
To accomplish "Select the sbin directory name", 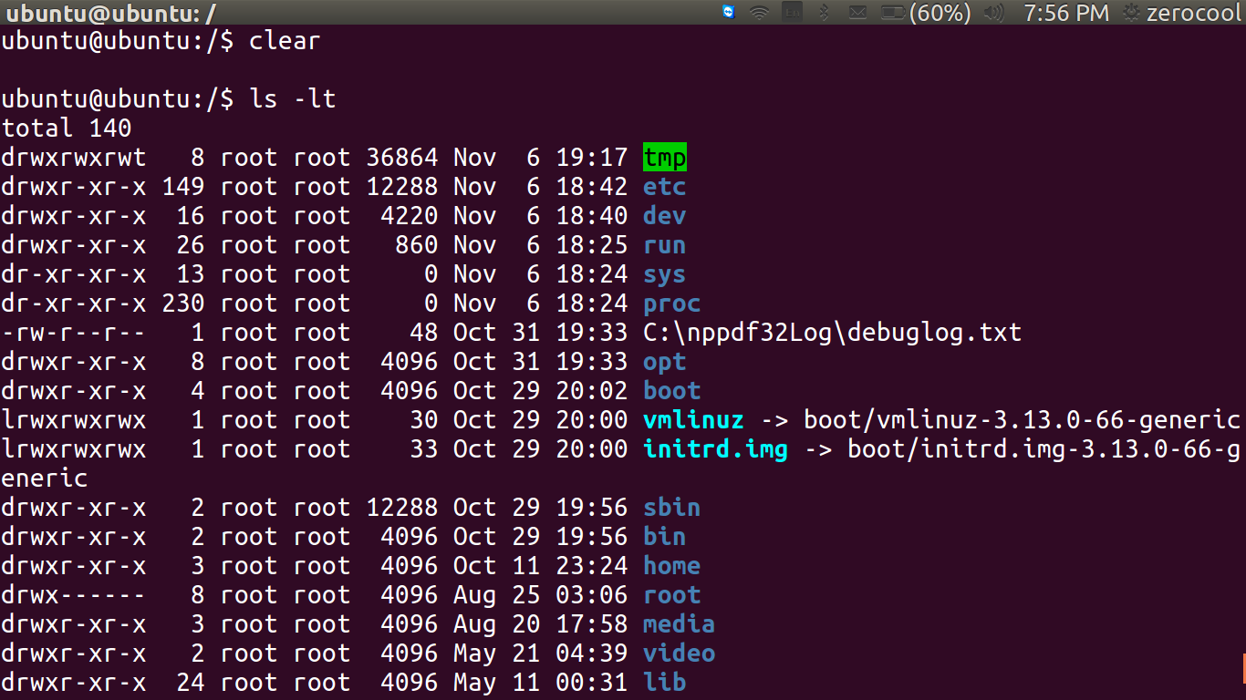I will point(672,508).
